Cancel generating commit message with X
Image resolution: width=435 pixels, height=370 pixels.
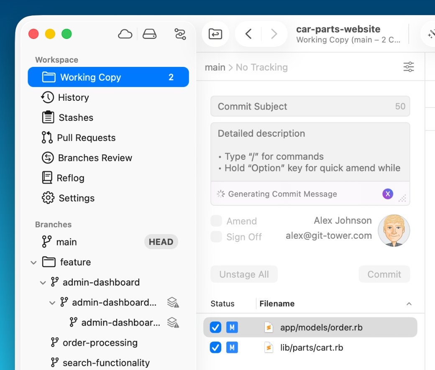(388, 194)
